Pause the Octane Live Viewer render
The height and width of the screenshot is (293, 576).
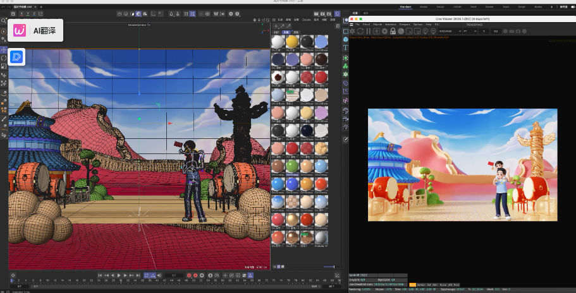click(369, 30)
